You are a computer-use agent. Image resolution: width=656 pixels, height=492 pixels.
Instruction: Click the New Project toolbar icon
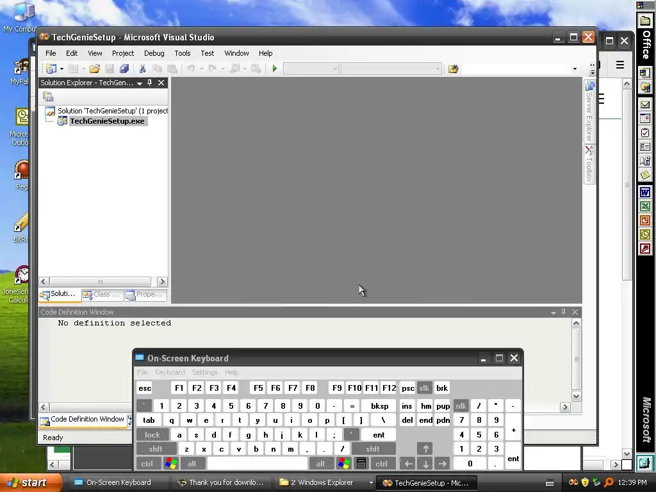click(51, 69)
